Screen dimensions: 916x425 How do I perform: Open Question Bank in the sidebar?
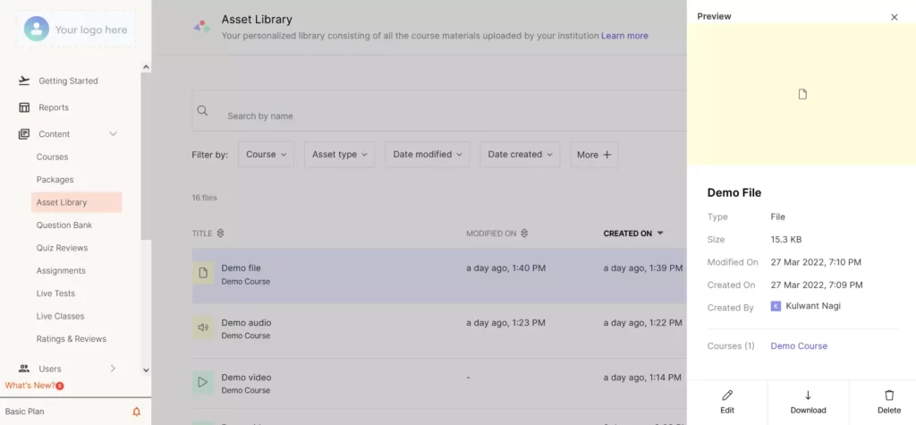pos(64,225)
